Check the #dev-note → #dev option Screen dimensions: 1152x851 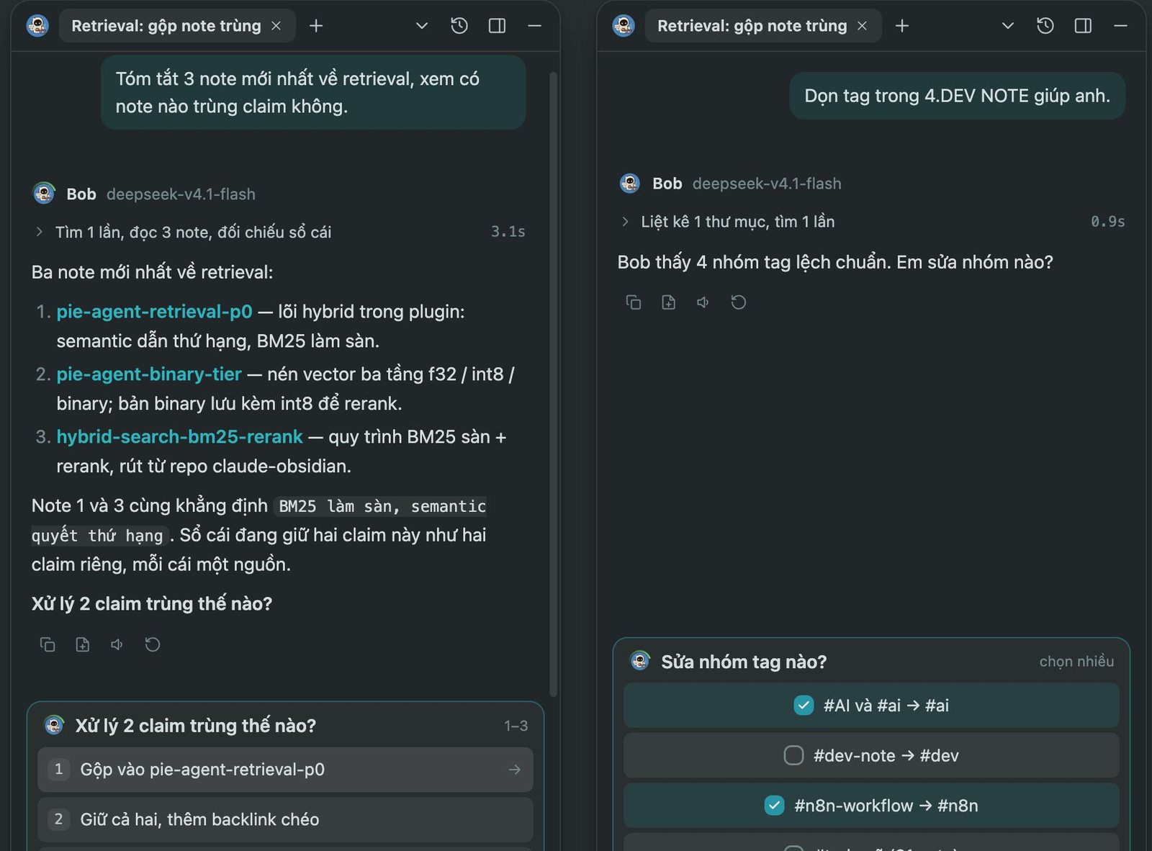tap(871, 755)
